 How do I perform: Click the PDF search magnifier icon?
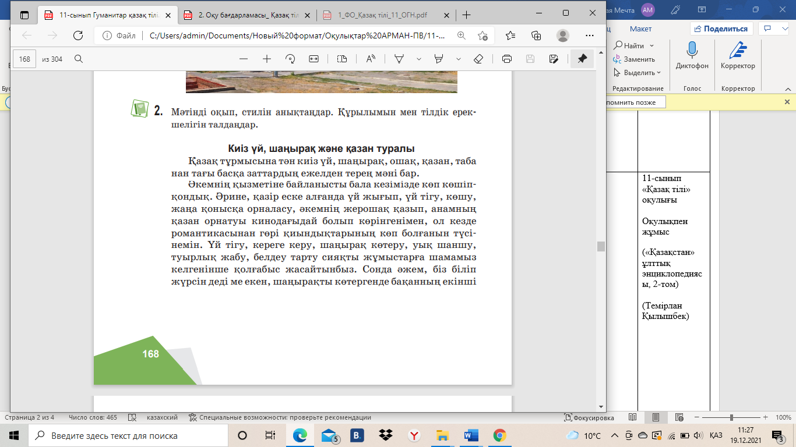(79, 59)
